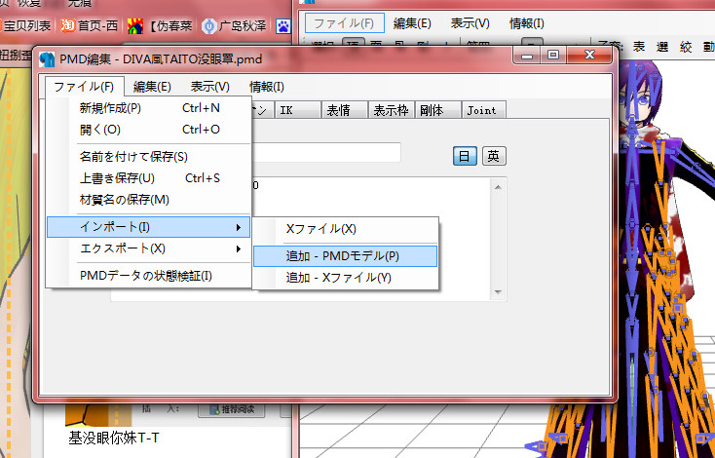The image size is (715, 458).
Task: Click 推荐阅读 button in browser page
Action: pos(232,409)
